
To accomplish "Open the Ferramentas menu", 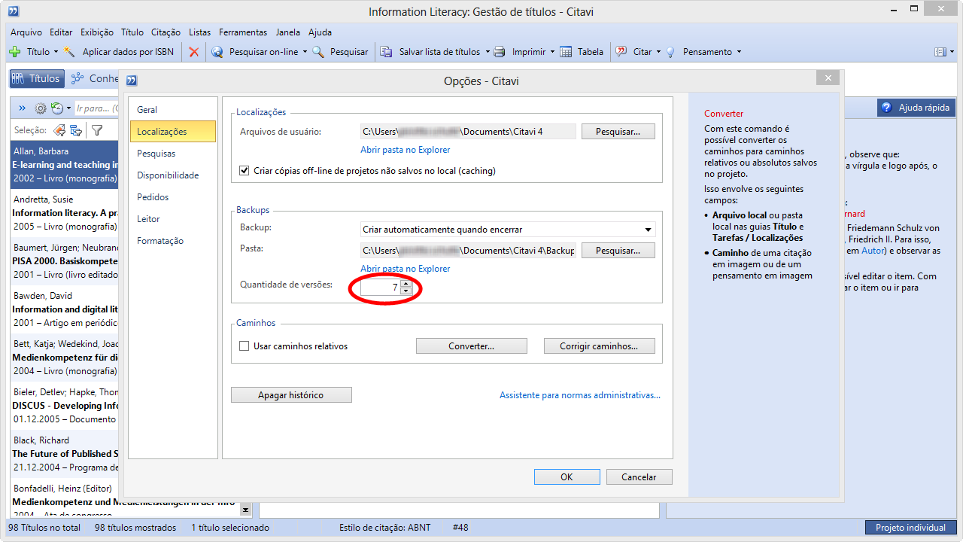I will (x=243, y=32).
